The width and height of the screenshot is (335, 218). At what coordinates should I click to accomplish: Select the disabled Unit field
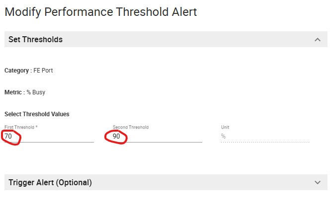pyautogui.click(x=265, y=136)
